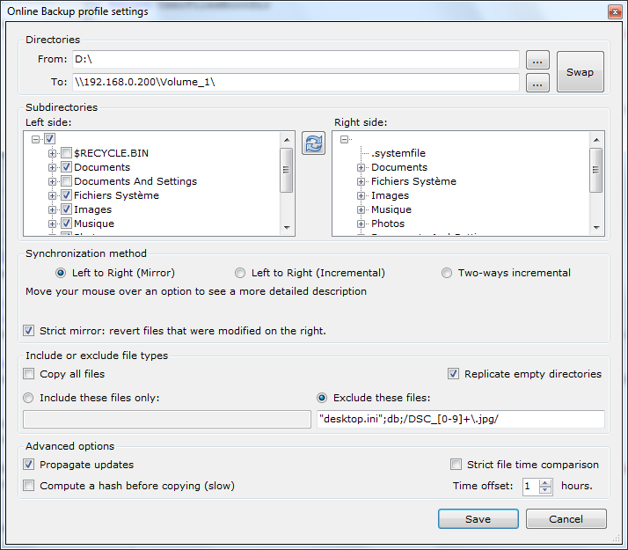Decrease the Time offset value
This screenshot has width=628, height=550.
544,490
